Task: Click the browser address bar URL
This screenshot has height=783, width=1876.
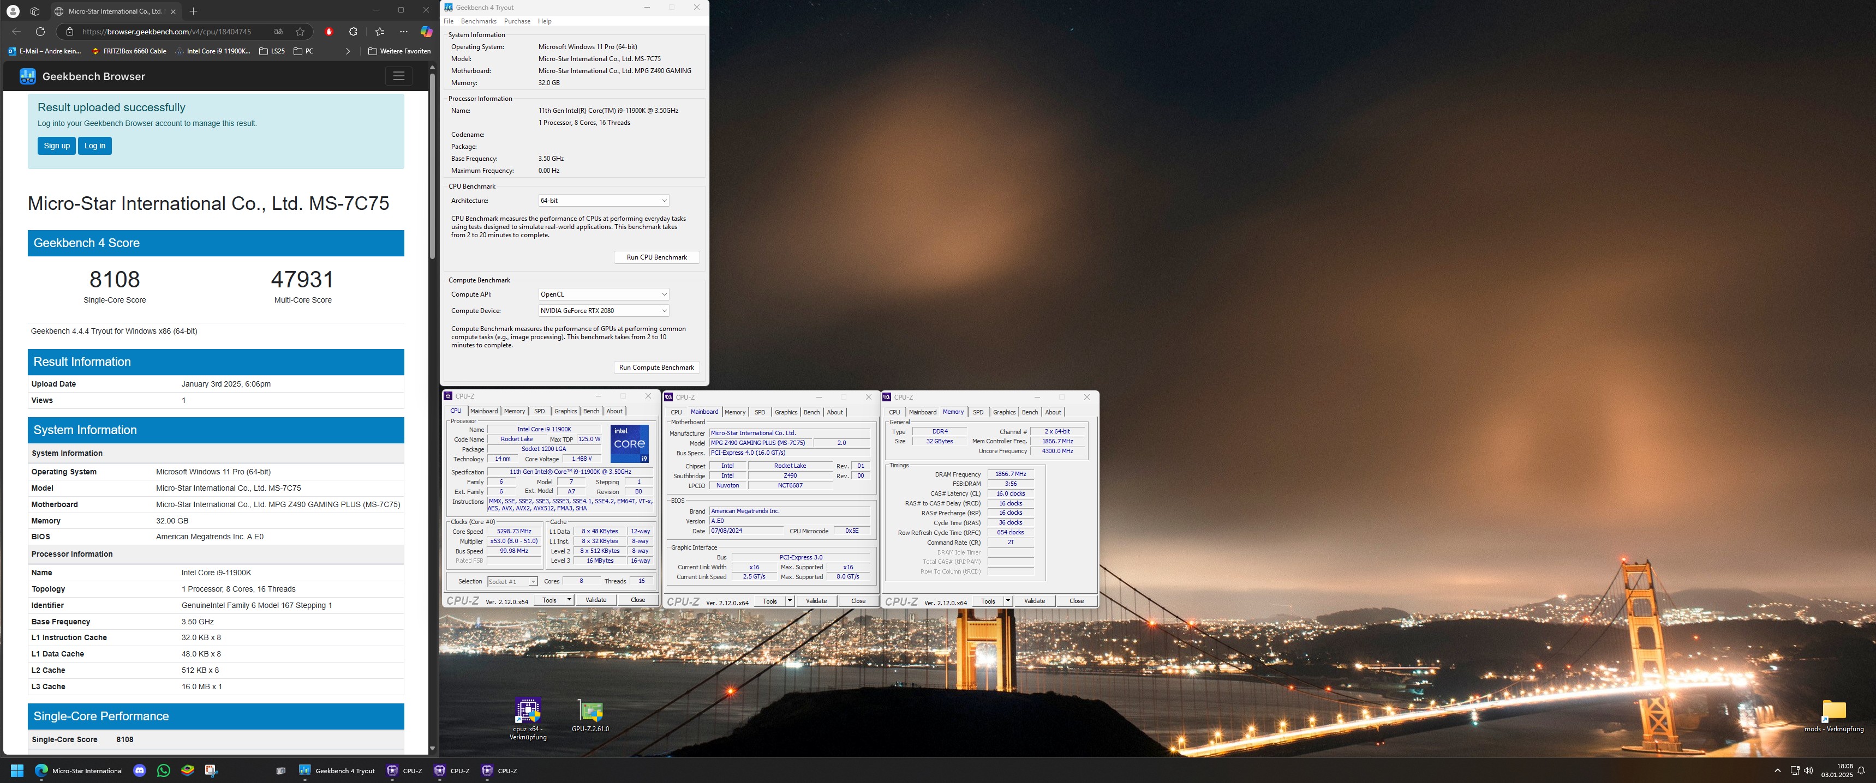Action: 166,31
